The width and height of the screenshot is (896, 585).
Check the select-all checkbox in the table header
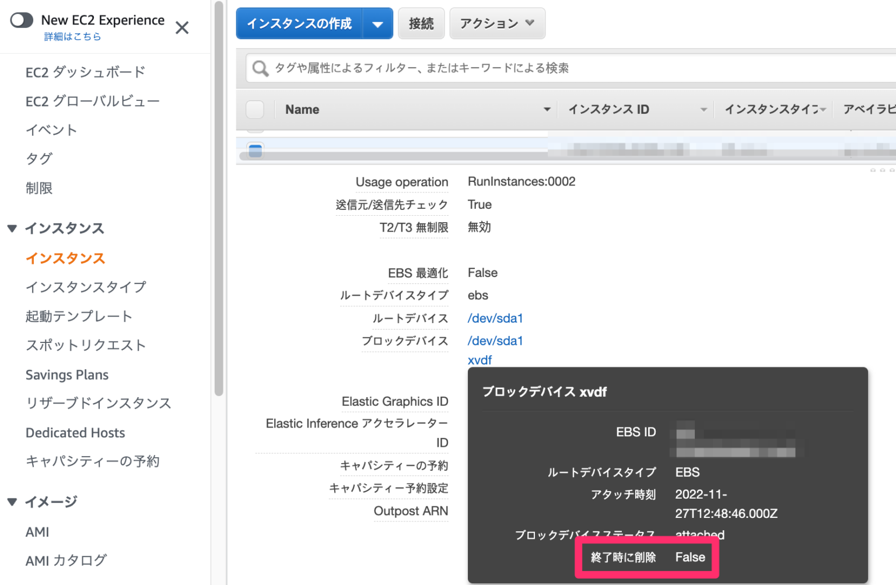point(255,109)
